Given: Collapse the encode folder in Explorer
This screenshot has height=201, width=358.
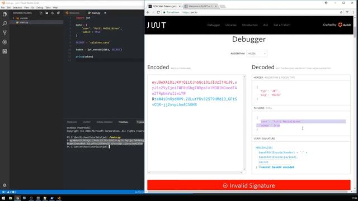Looking at the screenshot, I should 22,18.
